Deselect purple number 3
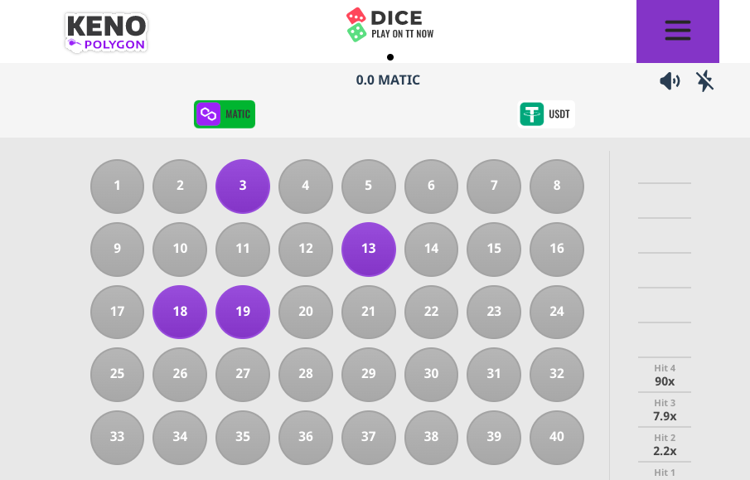The height and width of the screenshot is (480, 750). [x=243, y=187]
